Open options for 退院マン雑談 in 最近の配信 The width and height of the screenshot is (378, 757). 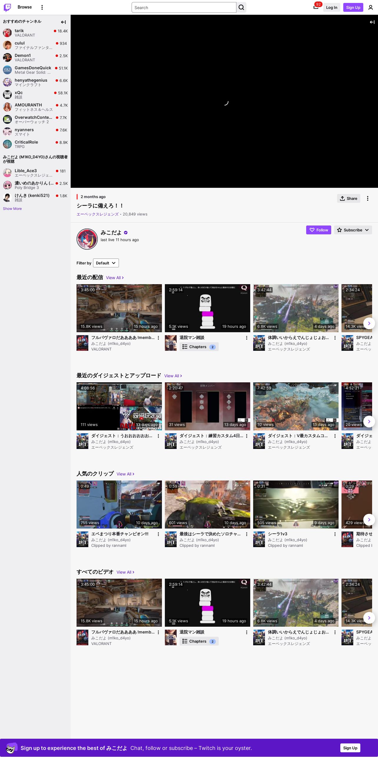(x=247, y=338)
